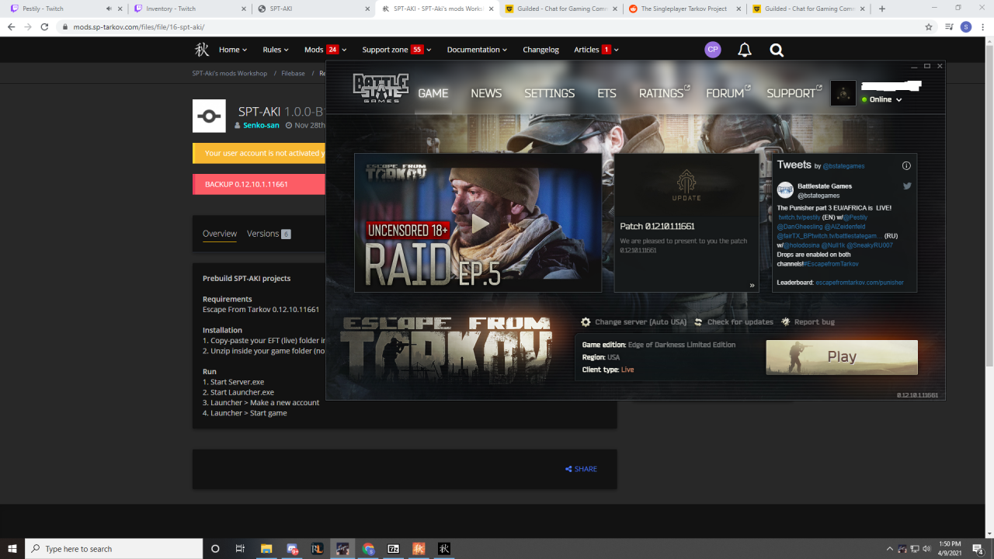Open the GAME tab in launcher
Image resolution: width=994 pixels, height=559 pixels.
pyautogui.click(x=433, y=93)
